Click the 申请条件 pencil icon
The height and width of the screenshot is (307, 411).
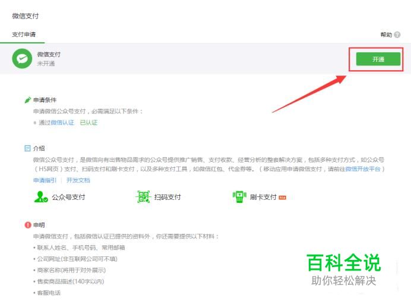[x=27, y=100]
